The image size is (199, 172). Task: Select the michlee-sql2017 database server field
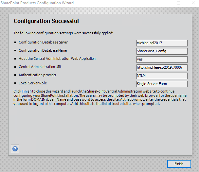coord(162,43)
